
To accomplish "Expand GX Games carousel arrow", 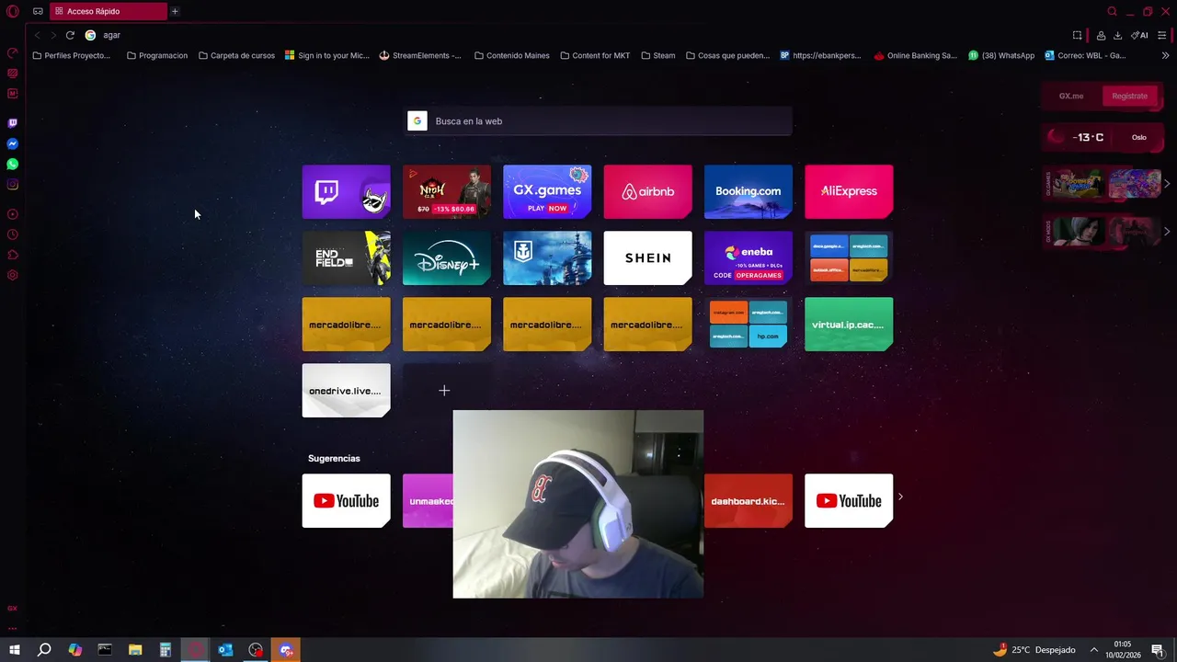I will click(1167, 184).
